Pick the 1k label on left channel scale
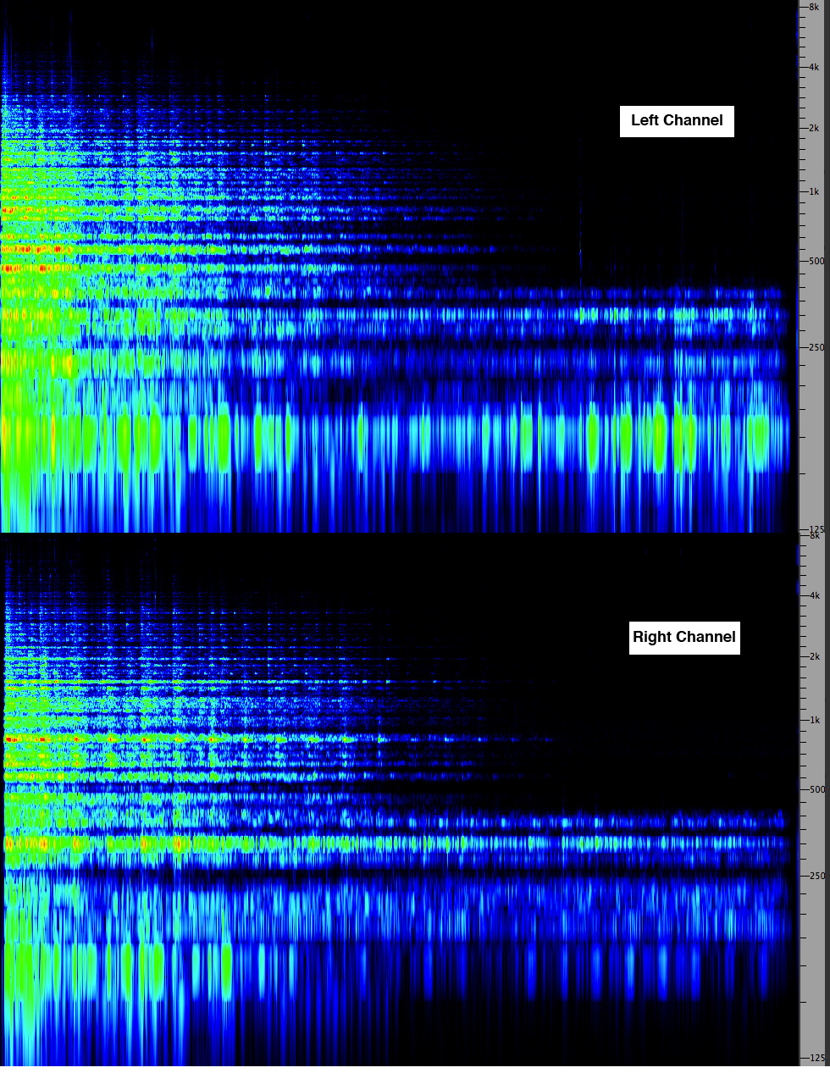The image size is (830, 1073). point(813,192)
